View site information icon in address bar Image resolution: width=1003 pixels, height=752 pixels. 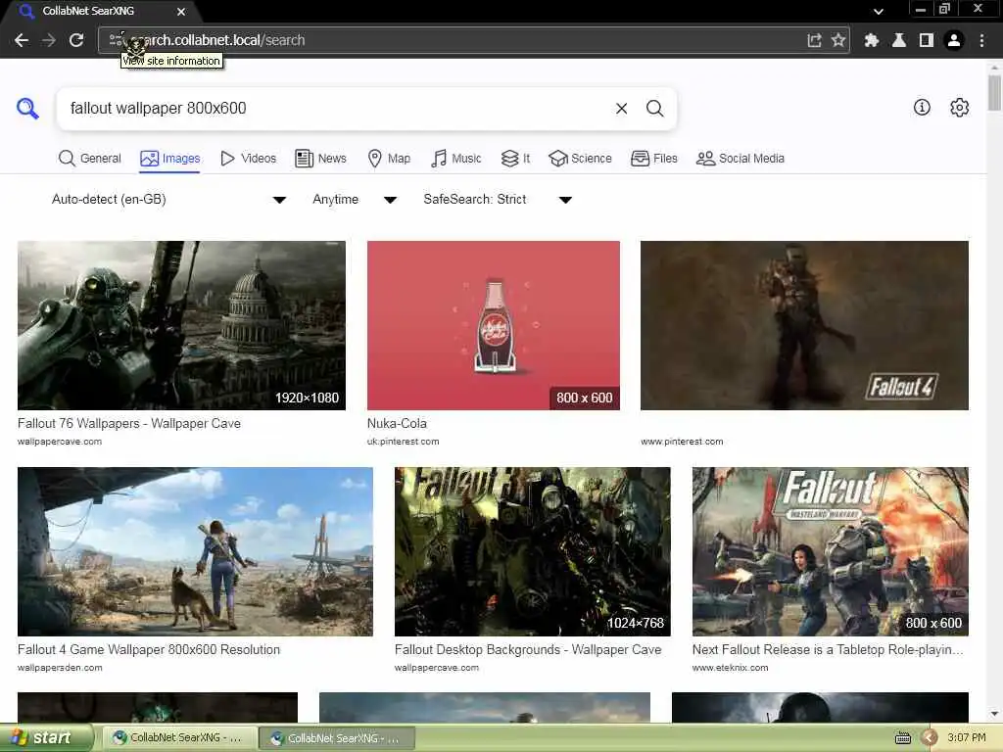pos(116,39)
